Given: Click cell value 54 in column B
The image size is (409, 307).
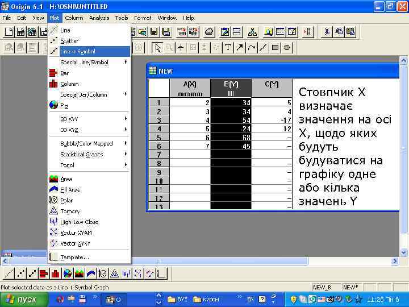Looking at the screenshot, I should [231, 120].
